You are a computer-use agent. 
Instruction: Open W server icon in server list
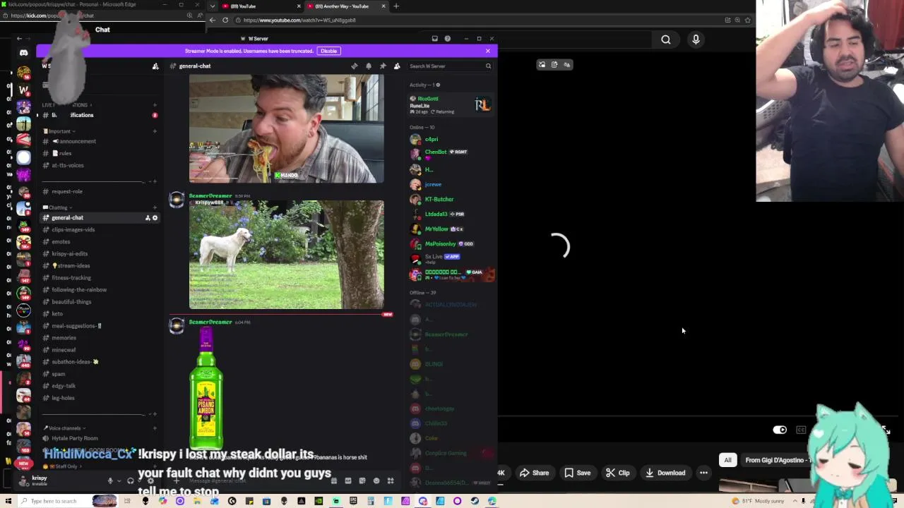(x=23, y=90)
